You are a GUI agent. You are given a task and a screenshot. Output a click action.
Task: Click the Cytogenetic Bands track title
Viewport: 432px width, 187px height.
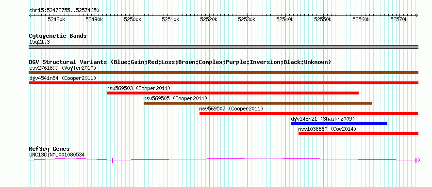[x=58, y=36]
